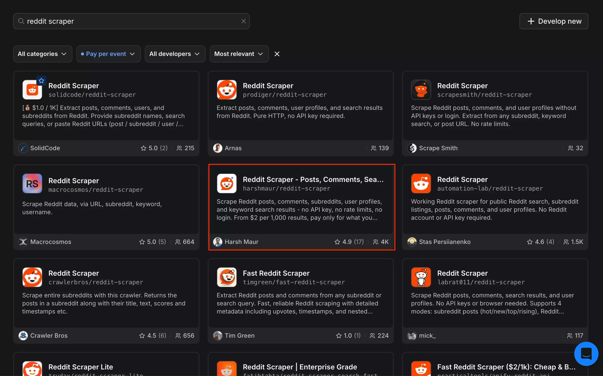Open prodiger/reddit-scraper slug link

click(285, 95)
